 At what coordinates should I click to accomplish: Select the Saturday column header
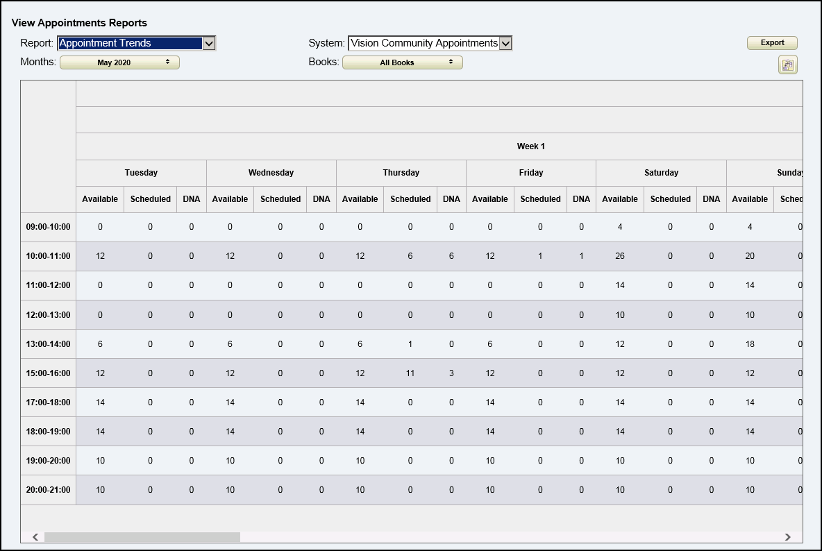point(661,173)
